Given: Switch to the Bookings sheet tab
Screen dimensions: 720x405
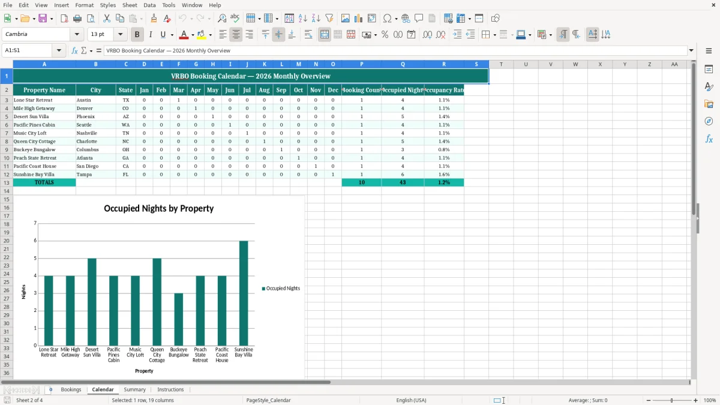Looking at the screenshot, I should (71, 389).
